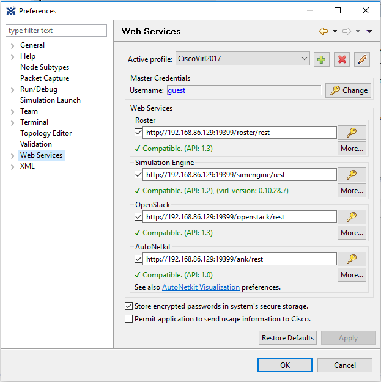Expand the General tree node

[x=13, y=46]
